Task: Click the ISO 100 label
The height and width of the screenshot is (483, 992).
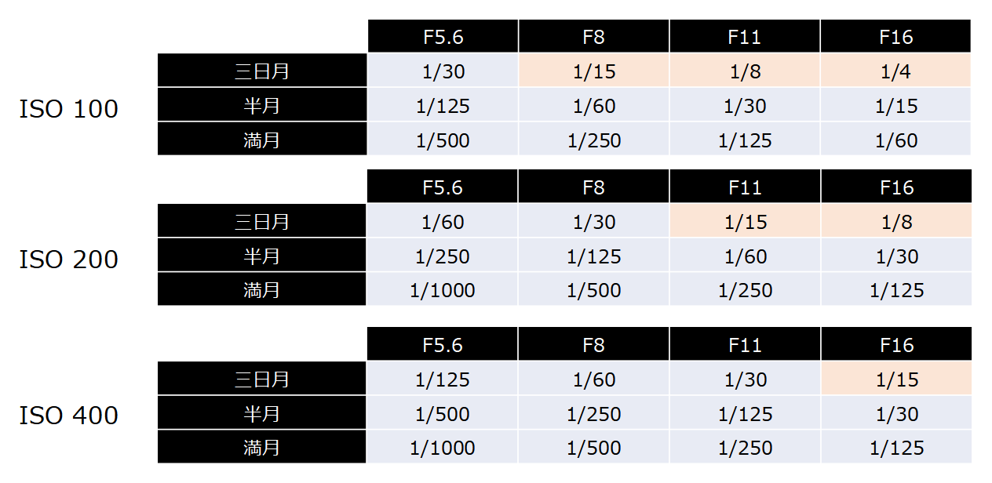Action: 68,109
